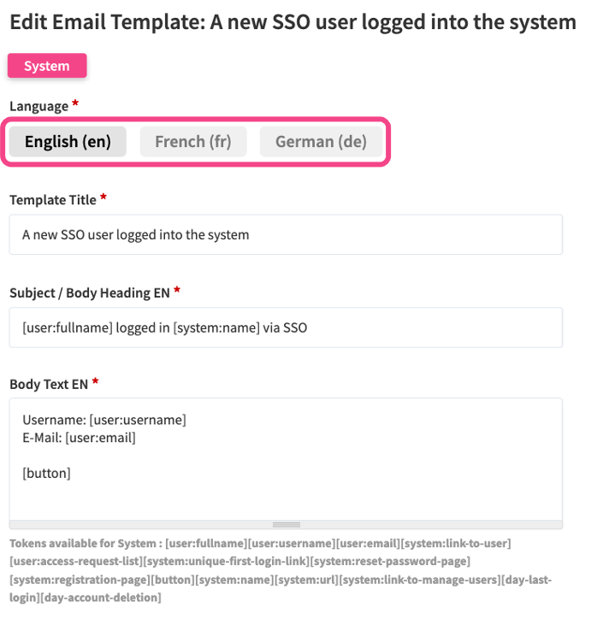609x625 pixels.
Task: Click the E-Mail: [user:email] line in the body
Action: pos(79,438)
